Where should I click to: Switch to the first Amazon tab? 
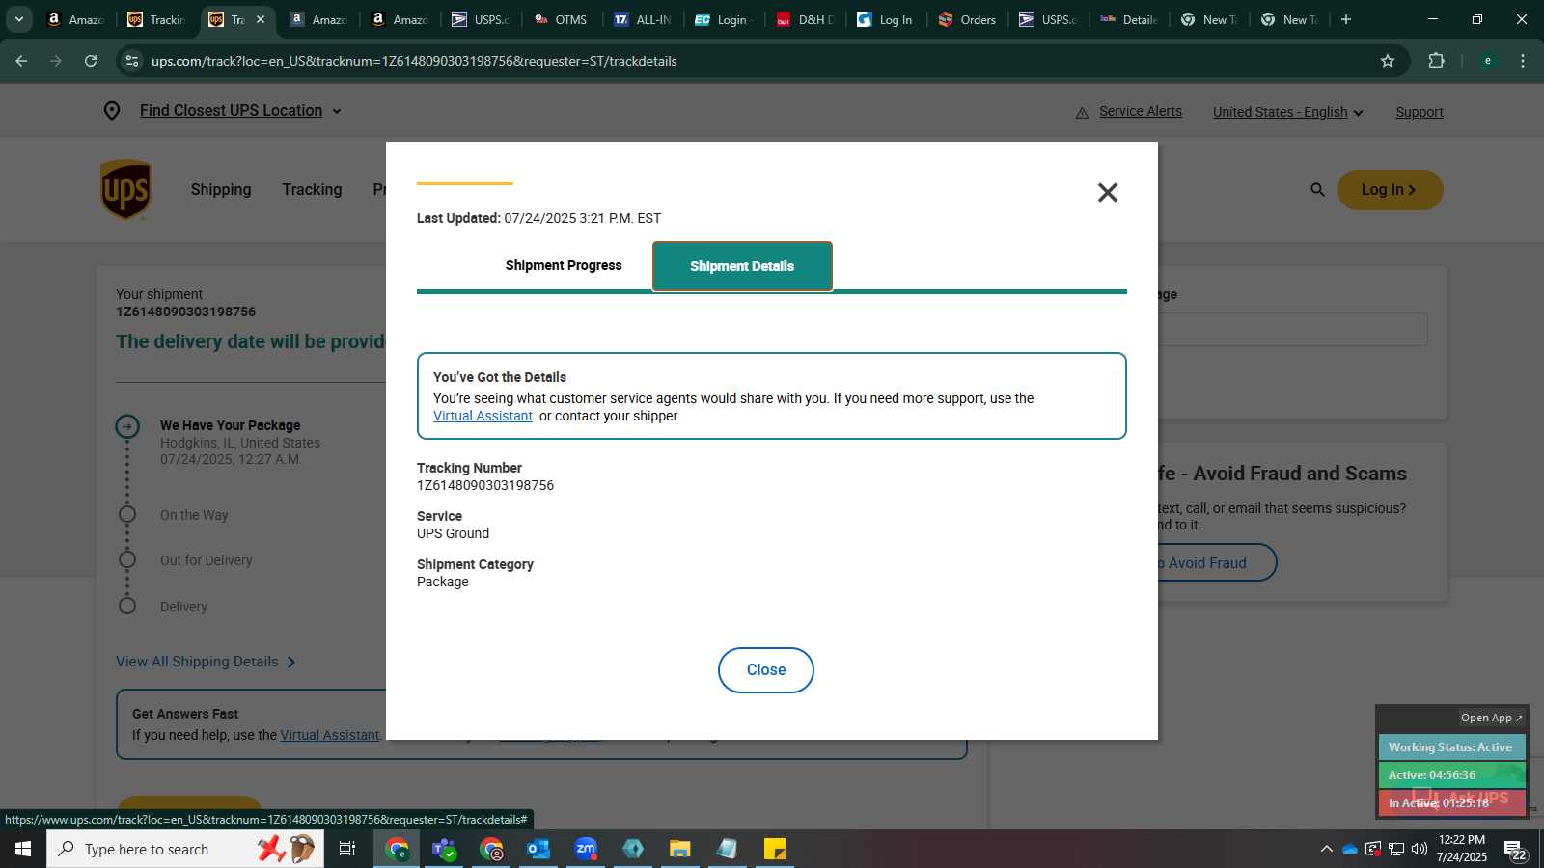point(75,19)
